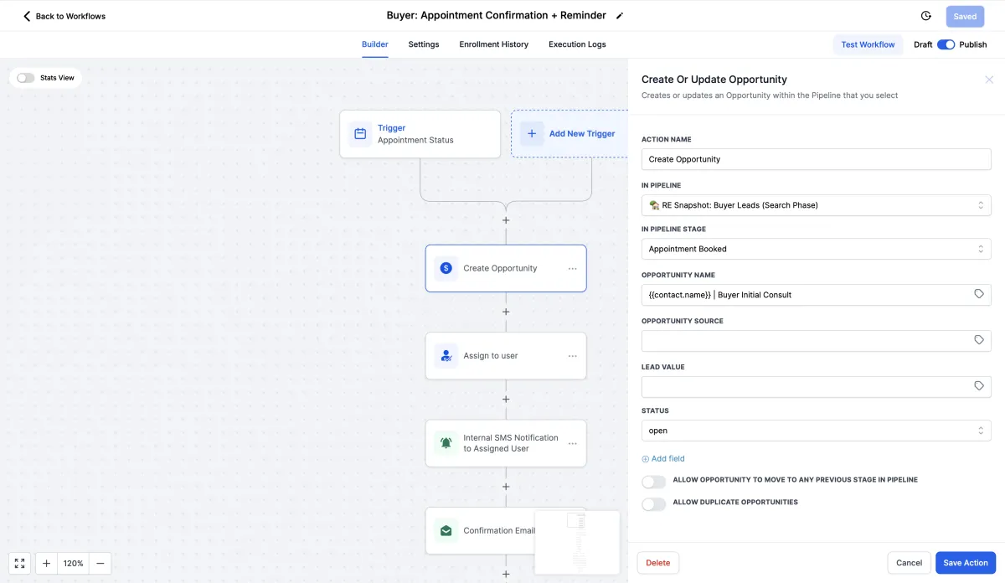The width and height of the screenshot is (1005, 583).
Task: Open the Status dropdown
Action: pos(816,431)
